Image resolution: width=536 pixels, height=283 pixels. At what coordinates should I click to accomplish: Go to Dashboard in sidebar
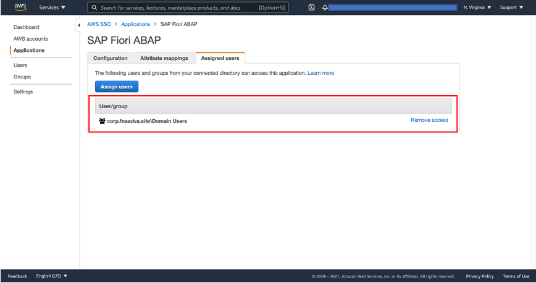click(x=27, y=27)
